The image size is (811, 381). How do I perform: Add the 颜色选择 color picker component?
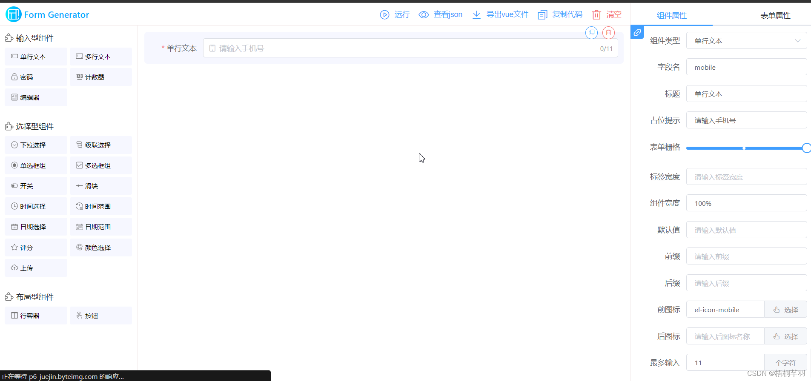click(101, 247)
